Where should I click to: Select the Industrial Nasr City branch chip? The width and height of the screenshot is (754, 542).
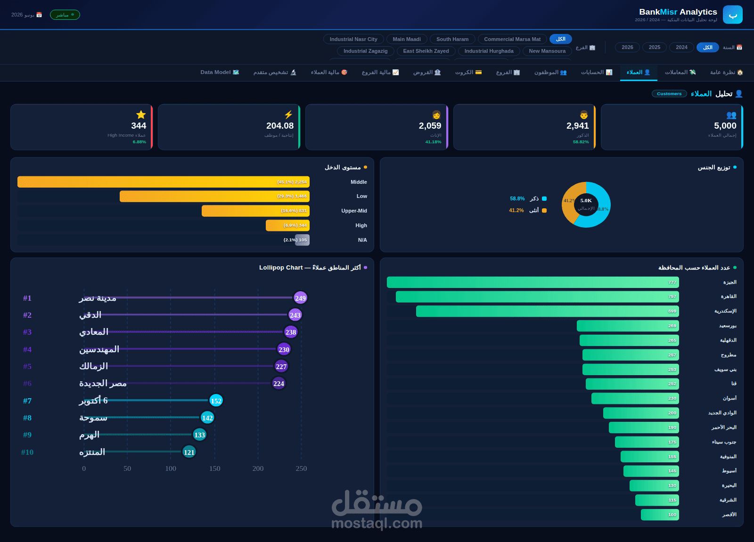click(353, 39)
